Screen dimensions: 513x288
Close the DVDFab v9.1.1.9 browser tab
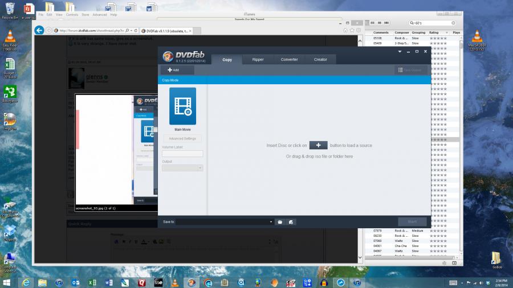tap(190, 31)
